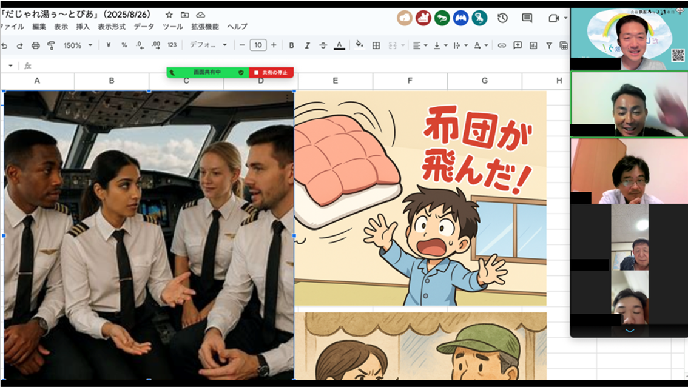The image size is (688, 387).
Task: Open comment history speech-bubble icon
Action: (527, 18)
